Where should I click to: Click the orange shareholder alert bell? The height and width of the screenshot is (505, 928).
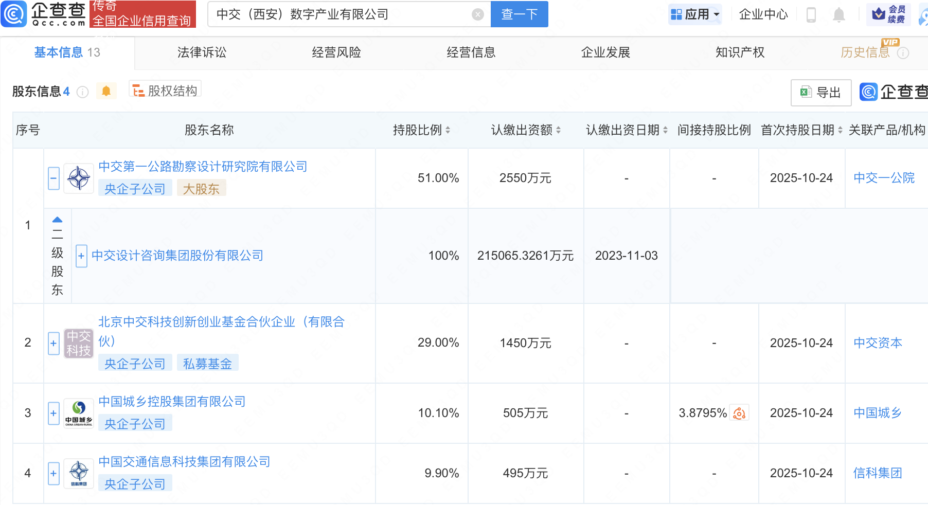tap(106, 92)
